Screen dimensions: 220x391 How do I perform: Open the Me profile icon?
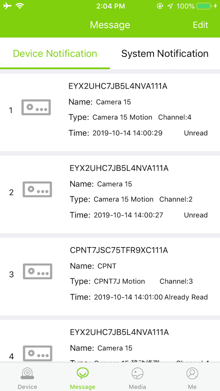tap(192, 374)
